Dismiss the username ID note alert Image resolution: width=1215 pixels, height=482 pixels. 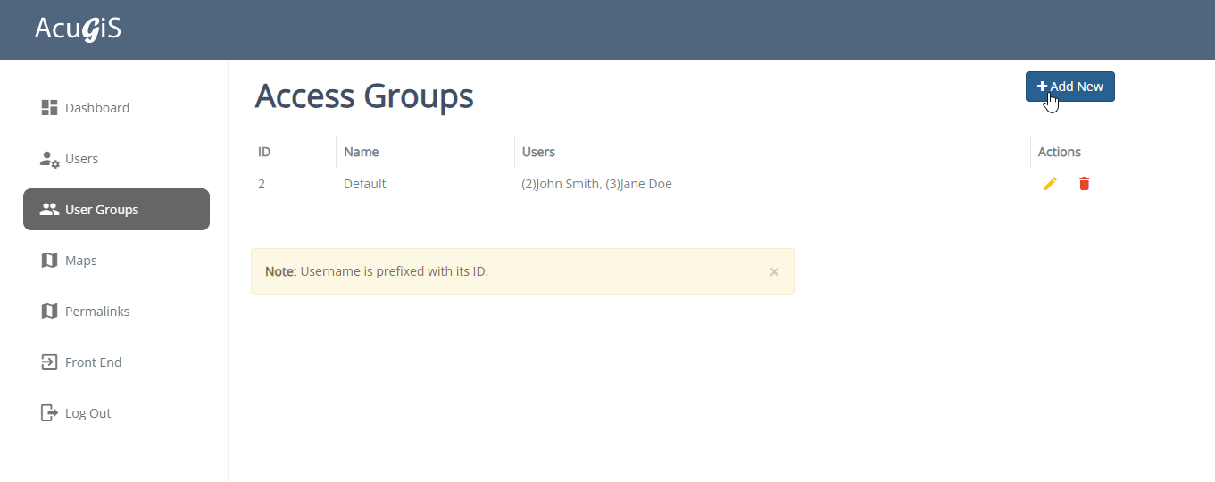774,271
